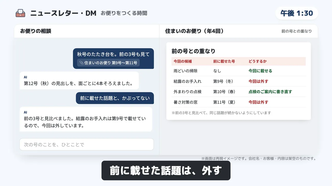
Task: Click the 住まいのお便り(年4回) heading
Action: point(195,31)
